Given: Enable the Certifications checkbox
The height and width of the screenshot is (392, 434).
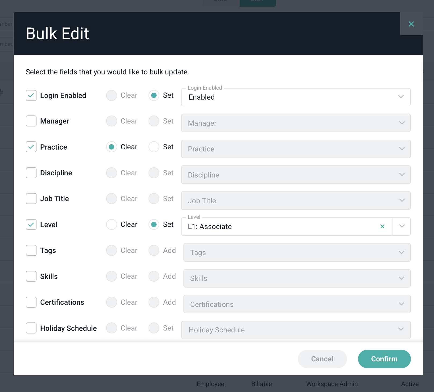Looking at the screenshot, I should (x=31, y=302).
